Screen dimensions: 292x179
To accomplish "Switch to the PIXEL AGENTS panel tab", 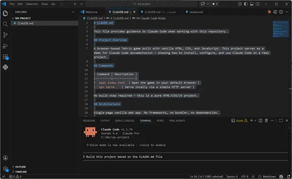I will 177,121.
